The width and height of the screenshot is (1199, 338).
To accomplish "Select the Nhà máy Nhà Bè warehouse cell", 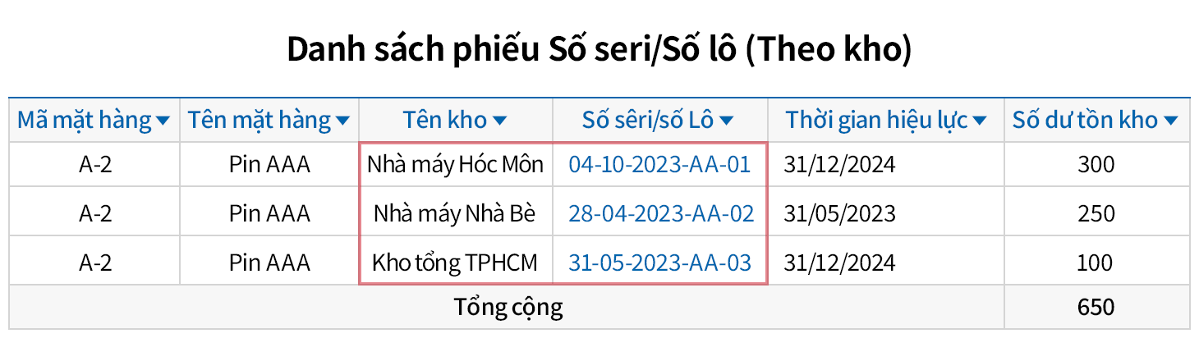I will tap(454, 214).
